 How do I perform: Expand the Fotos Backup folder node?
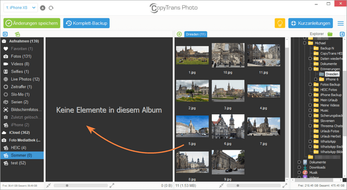310,85
